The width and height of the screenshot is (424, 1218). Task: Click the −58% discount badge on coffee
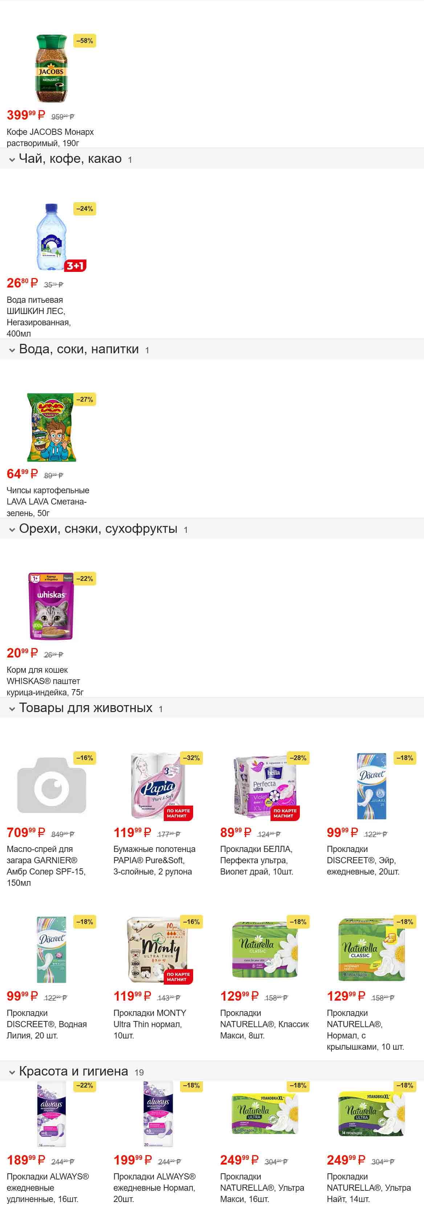(85, 41)
